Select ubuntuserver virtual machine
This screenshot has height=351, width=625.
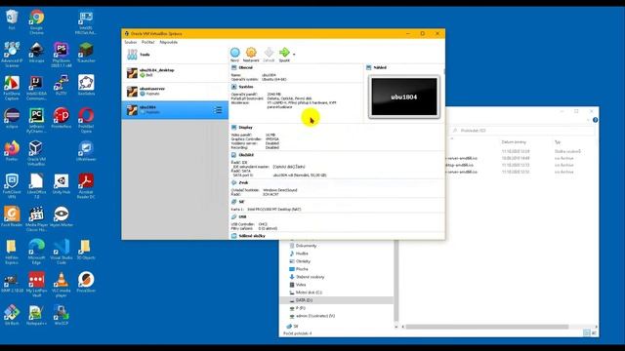point(175,91)
